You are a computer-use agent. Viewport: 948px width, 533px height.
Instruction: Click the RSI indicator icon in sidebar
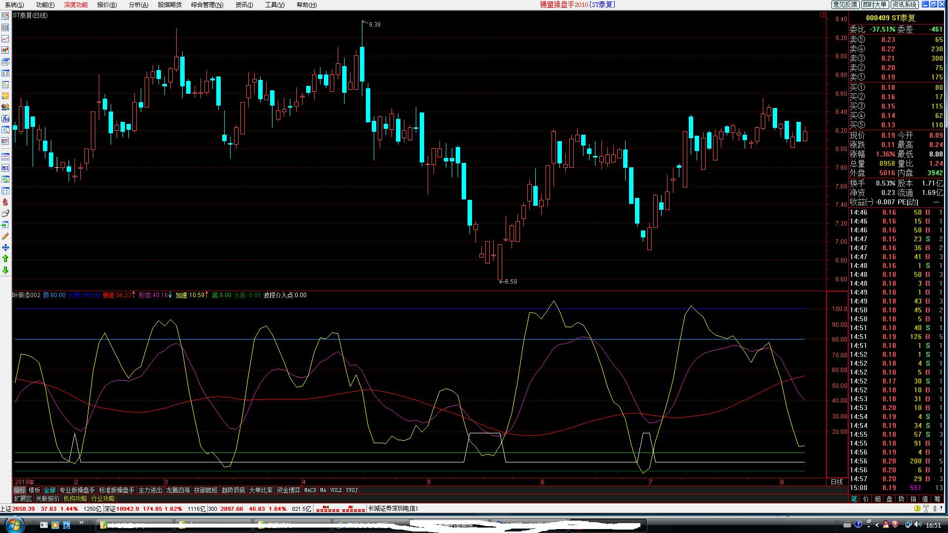click(x=5, y=168)
